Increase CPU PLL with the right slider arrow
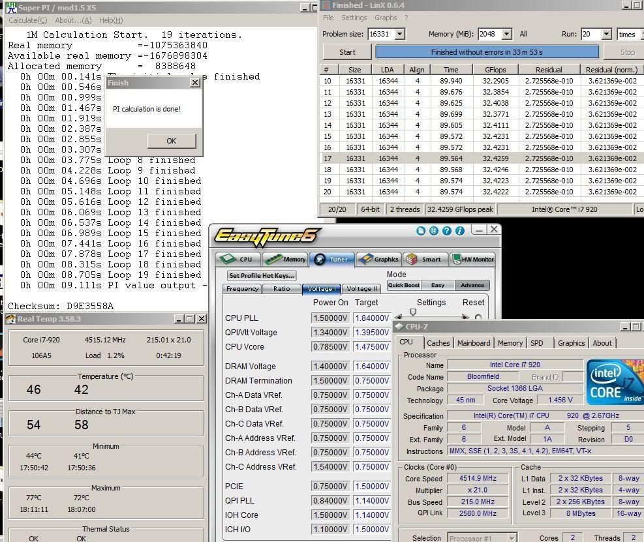 465,317
